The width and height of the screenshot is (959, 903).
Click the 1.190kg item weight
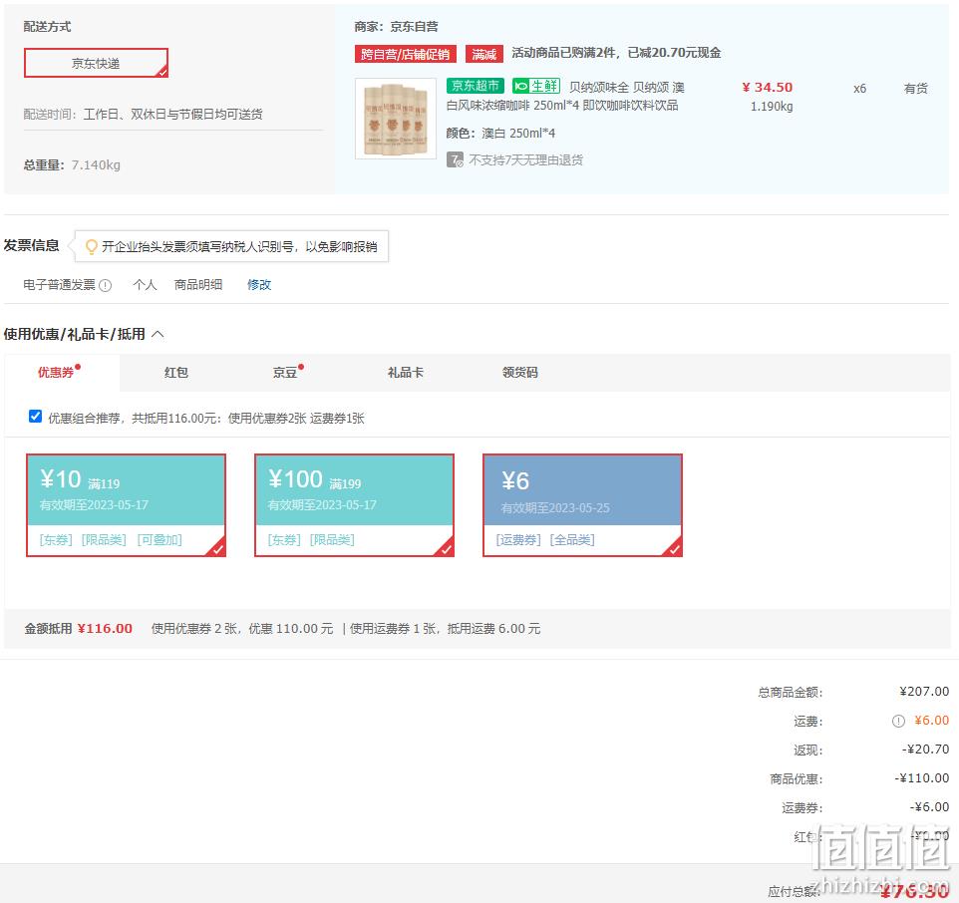772,107
